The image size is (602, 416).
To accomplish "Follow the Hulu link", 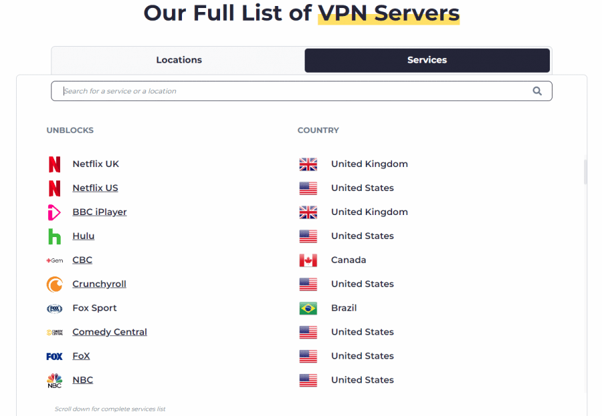I will click(x=84, y=236).
